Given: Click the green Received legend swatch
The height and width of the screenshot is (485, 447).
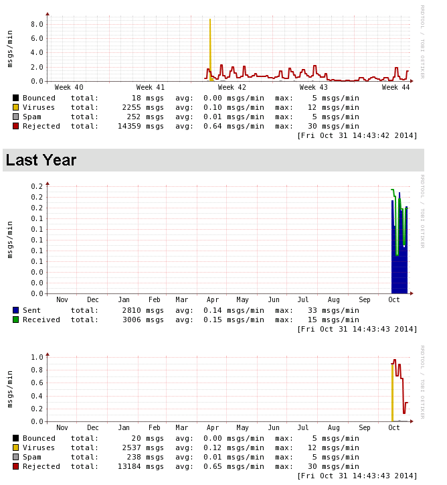Looking at the screenshot, I should tap(16, 320).
